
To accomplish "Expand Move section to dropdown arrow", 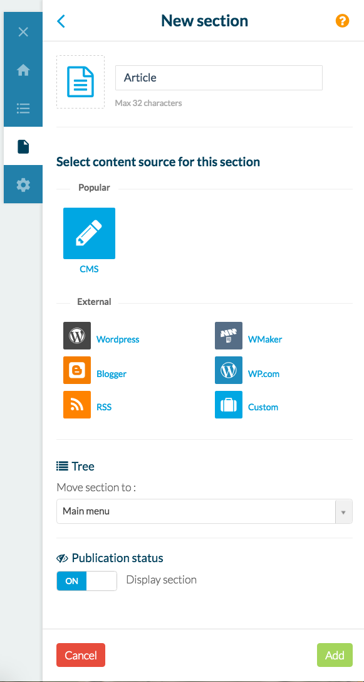I will pos(343,511).
